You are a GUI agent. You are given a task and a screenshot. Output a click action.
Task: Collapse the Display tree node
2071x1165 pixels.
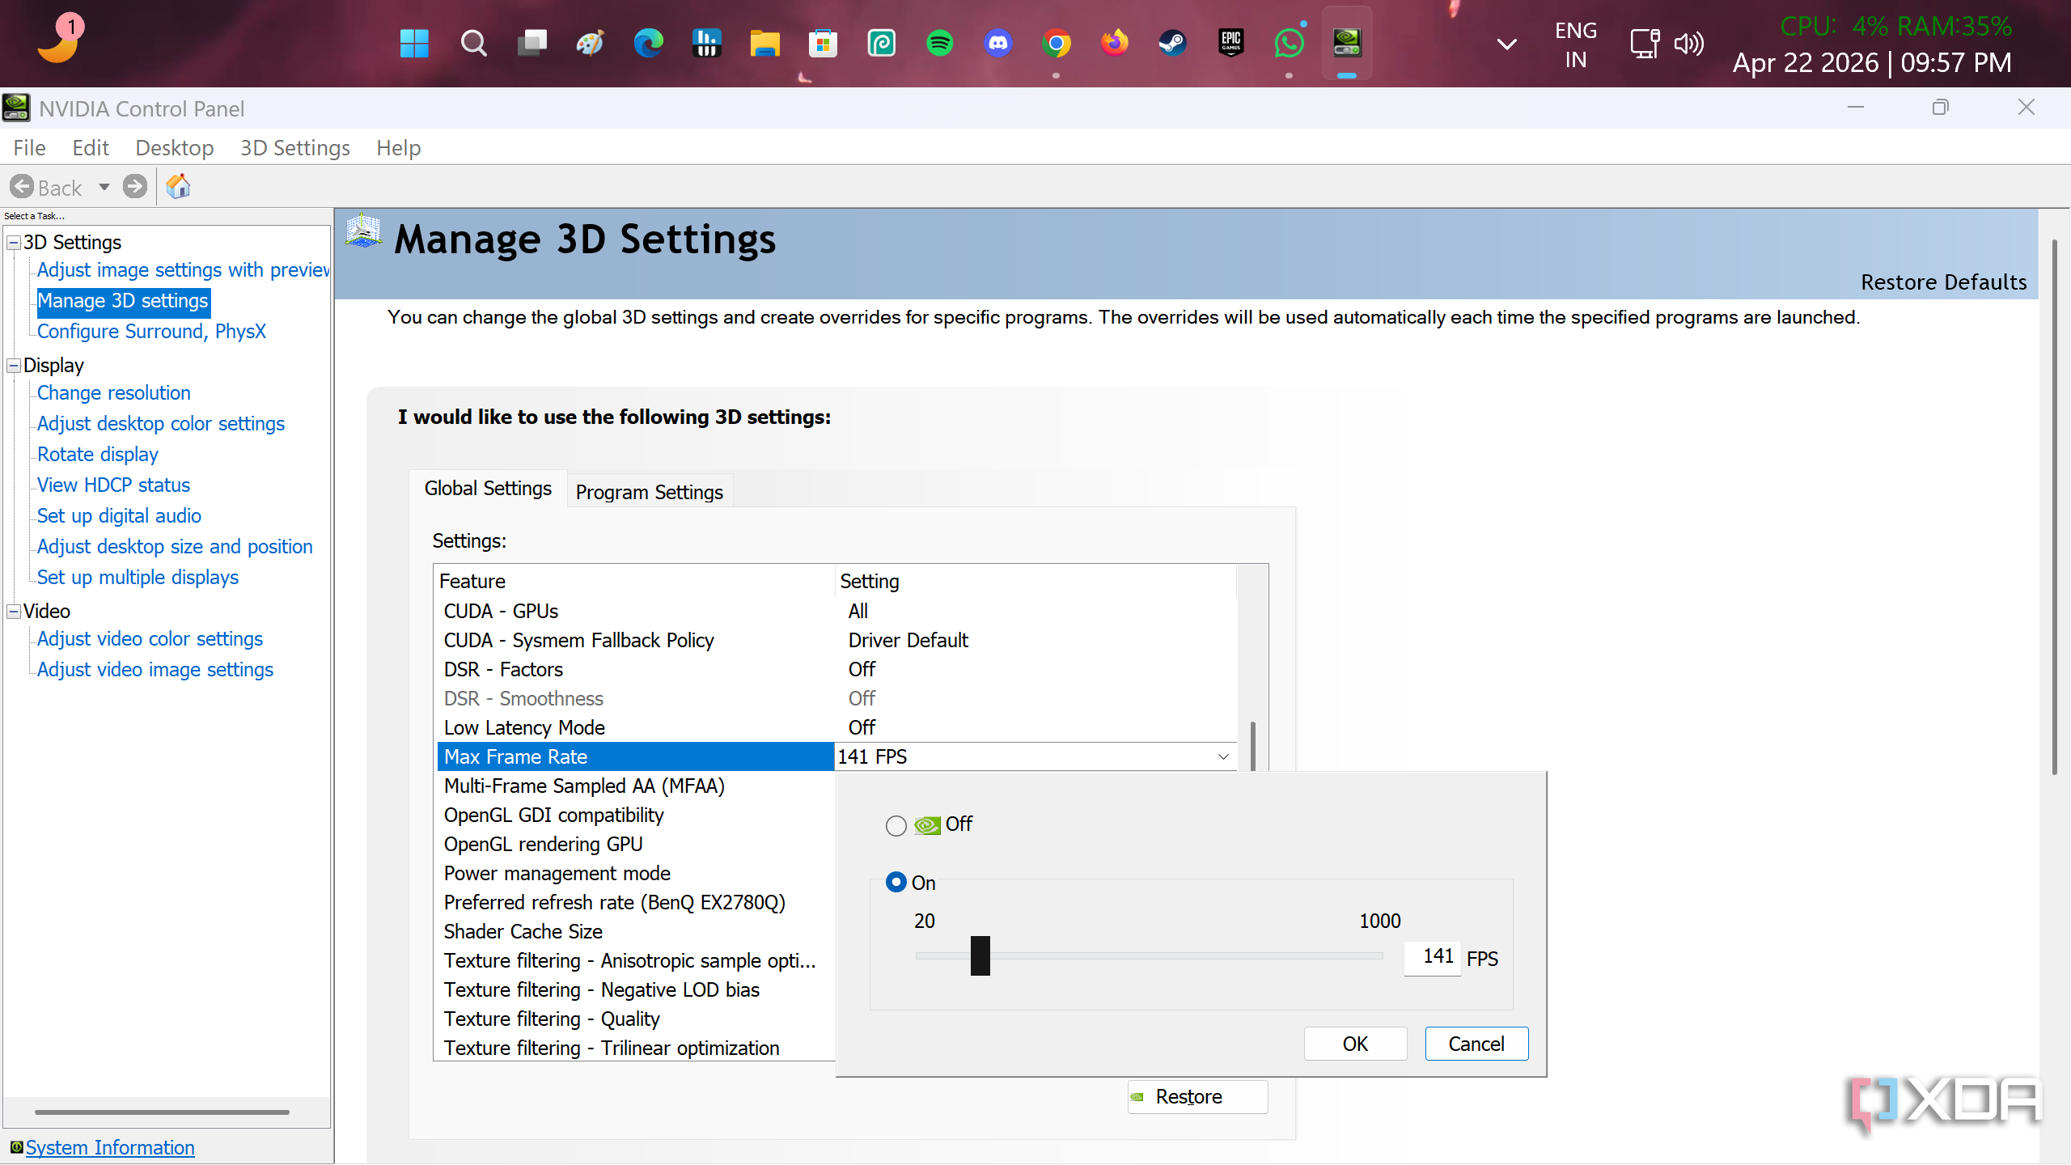pyautogui.click(x=14, y=366)
